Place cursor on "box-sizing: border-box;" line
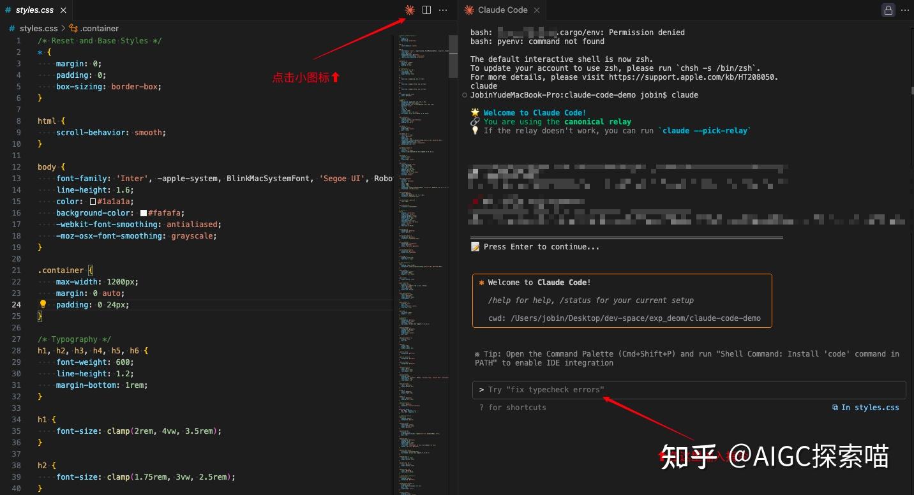 pyautogui.click(x=109, y=87)
